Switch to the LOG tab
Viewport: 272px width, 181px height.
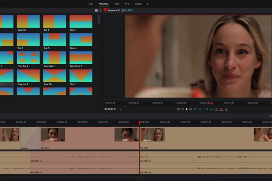point(90,4)
